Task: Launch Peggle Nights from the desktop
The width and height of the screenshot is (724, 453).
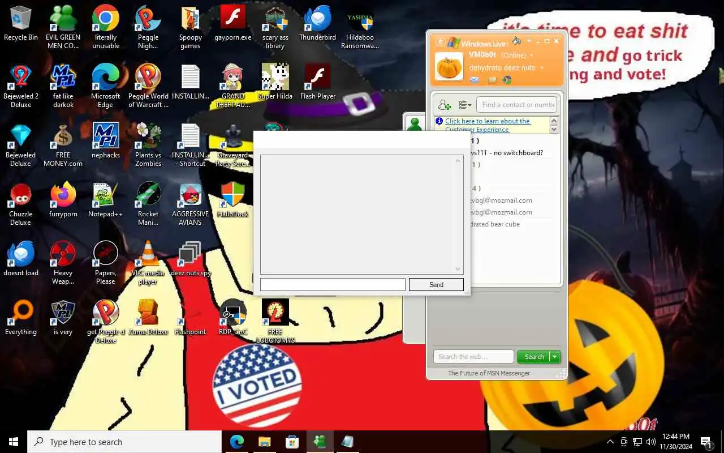Action: coord(148,27)
